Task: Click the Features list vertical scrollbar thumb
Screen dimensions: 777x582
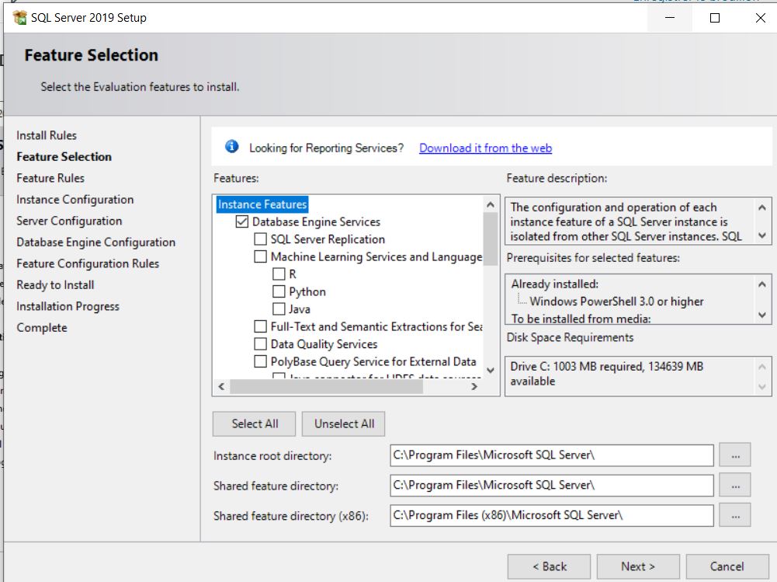Action: tap(491, 239)
